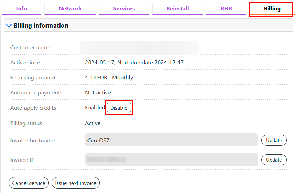Click the Billing information section title
The height and width of the screenshot is (193, 295).
(41, 26)
